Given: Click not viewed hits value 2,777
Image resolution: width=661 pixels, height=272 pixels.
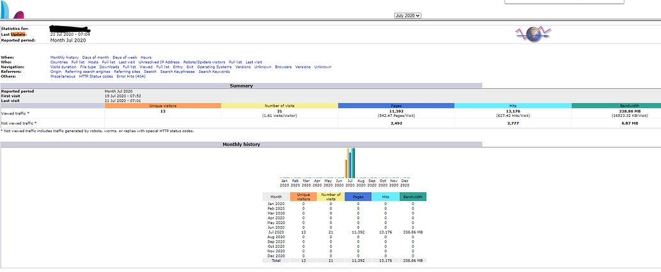Looking at the screenshot, I should point(513,123).
